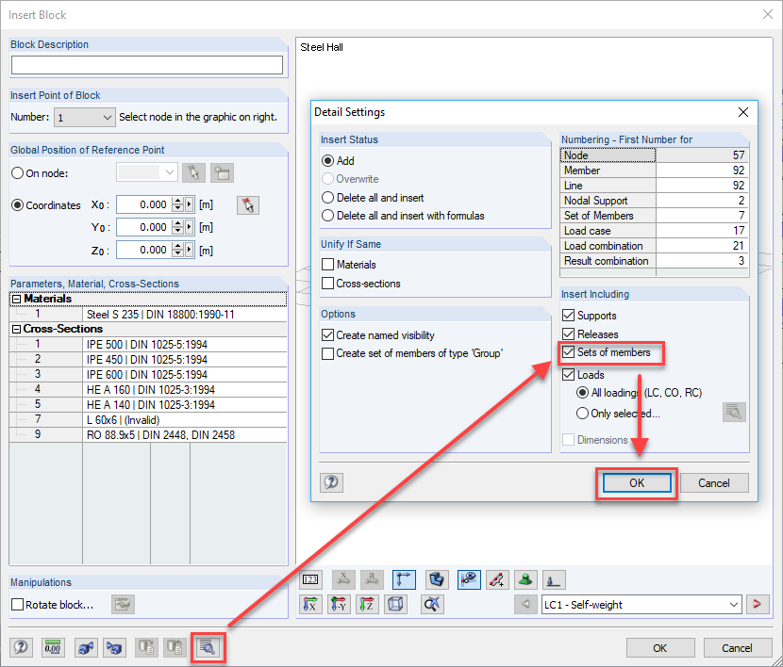Pick reference node in graphic beside On node
Viewport: 783px width, 667px height.
(193, 173)
